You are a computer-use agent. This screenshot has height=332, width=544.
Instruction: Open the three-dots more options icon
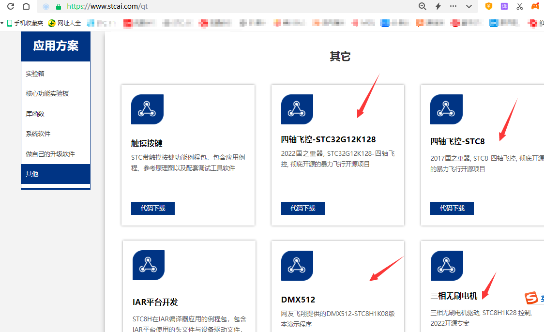tap(453, 6)
